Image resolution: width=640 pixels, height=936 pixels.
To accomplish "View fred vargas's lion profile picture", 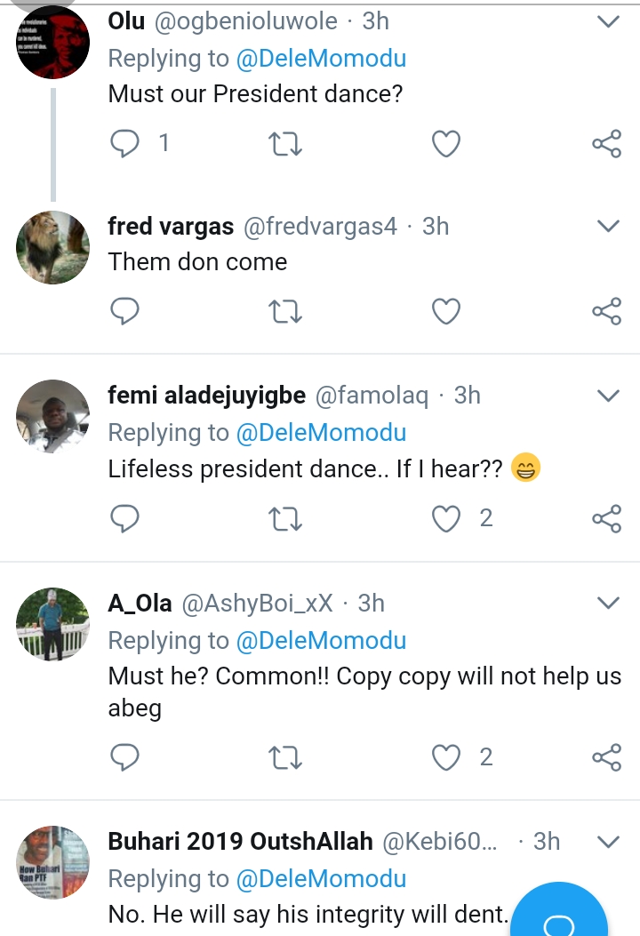I will 53,248.
